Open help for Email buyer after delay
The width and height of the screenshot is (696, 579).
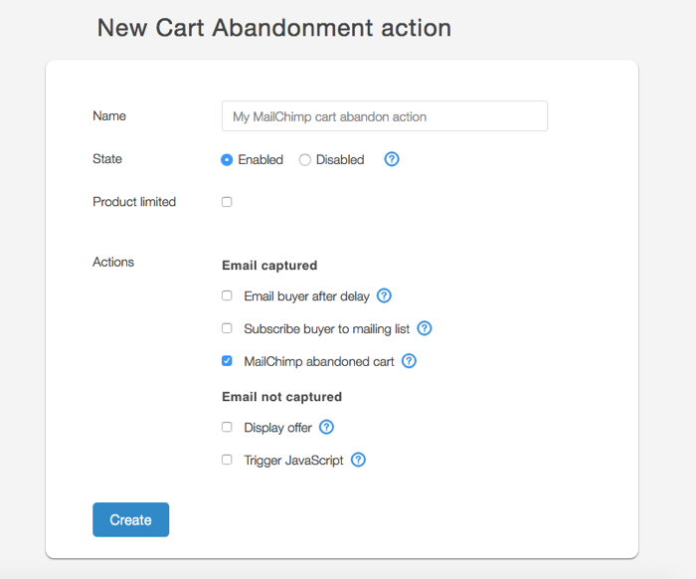pos(384,295)
